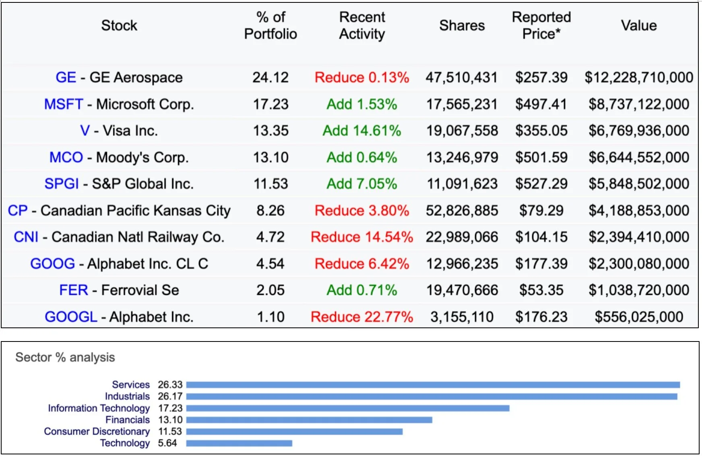Click the Information Technology 17.23 bar
The width and height of the screenshot is (702, 458).
pyautogui.click(x=348, y=408)
